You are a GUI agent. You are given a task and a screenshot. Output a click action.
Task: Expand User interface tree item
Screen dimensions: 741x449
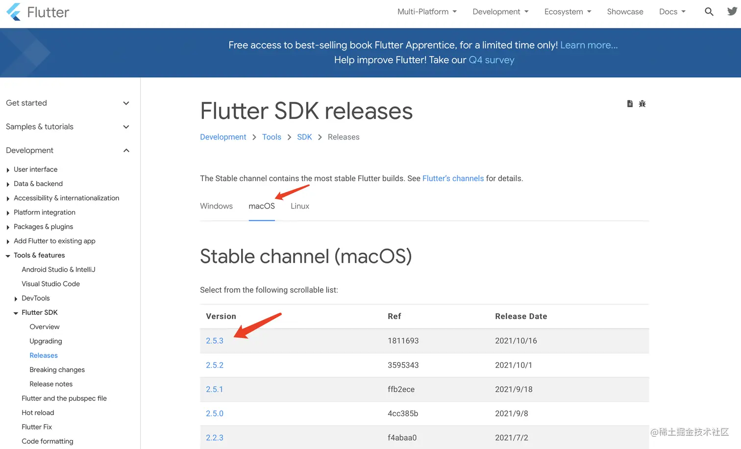[8, 170]
